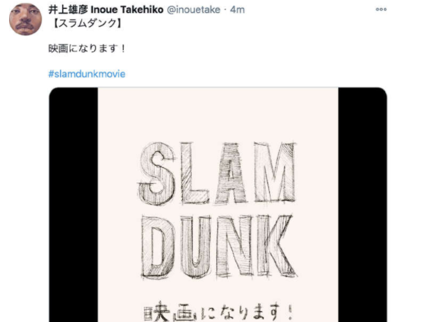Viewport: 445px width, 322px height.
Task: Open the tweet via the 4m timestamp
Action: click(x=238, y=9)
